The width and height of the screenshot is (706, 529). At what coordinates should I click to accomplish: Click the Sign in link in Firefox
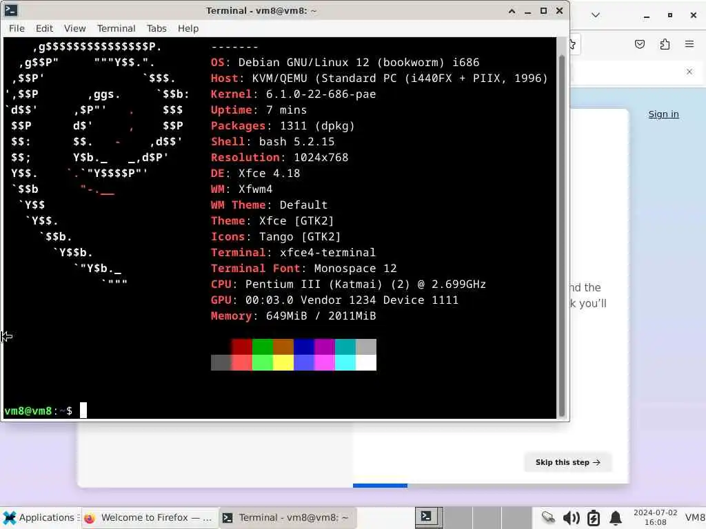pyautogui.click(x=663, y=114)
